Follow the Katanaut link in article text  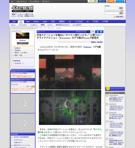click(x=88, y=47)
